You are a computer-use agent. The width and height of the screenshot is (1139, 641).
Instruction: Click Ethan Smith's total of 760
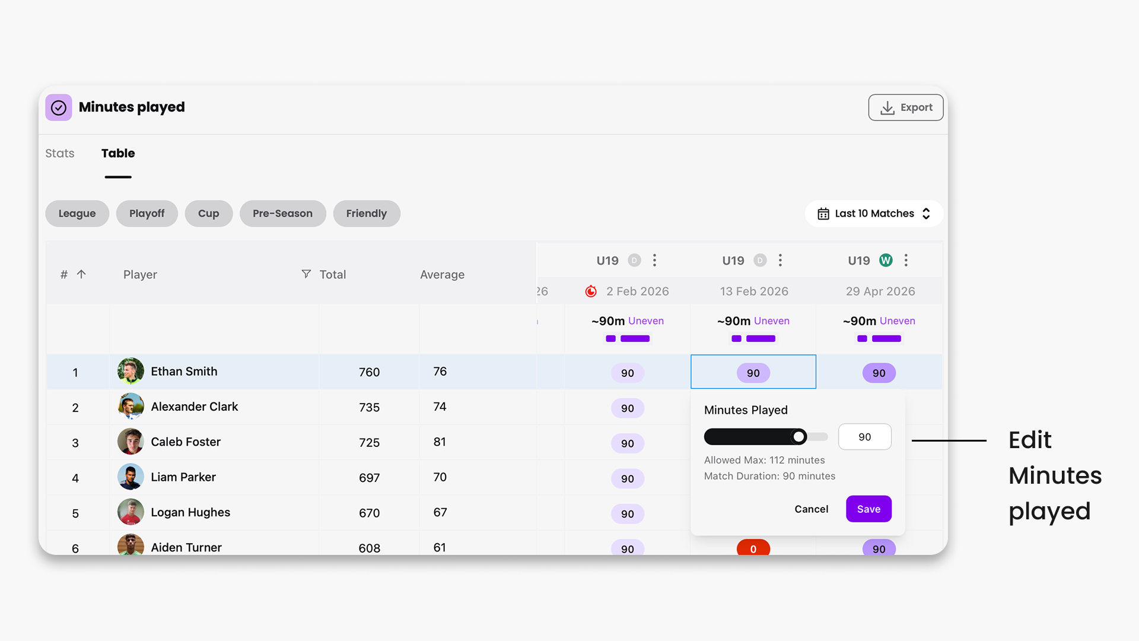(x=369, y=372)
